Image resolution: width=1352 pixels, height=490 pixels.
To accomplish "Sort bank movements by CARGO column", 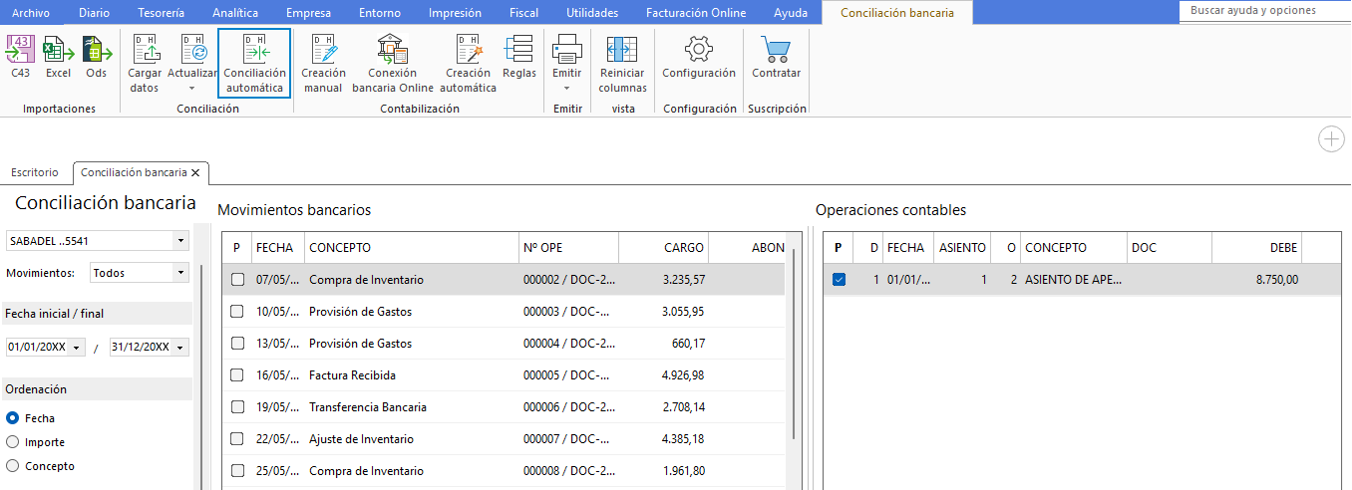I will [x=664, y=248].
